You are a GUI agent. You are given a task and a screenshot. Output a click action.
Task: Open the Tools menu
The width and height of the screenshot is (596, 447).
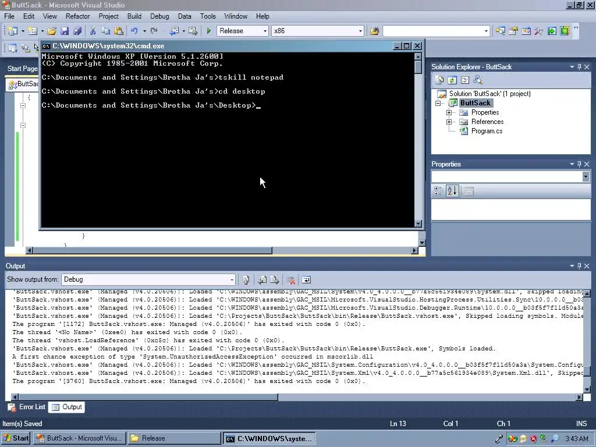(208, 16)
